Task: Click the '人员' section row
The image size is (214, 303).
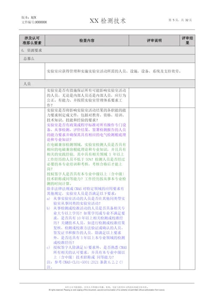Action: pyautogui.click(x=107, y=84)
